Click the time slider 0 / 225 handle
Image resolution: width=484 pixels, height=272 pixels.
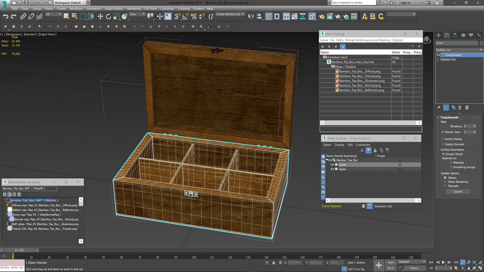(19, 250)
